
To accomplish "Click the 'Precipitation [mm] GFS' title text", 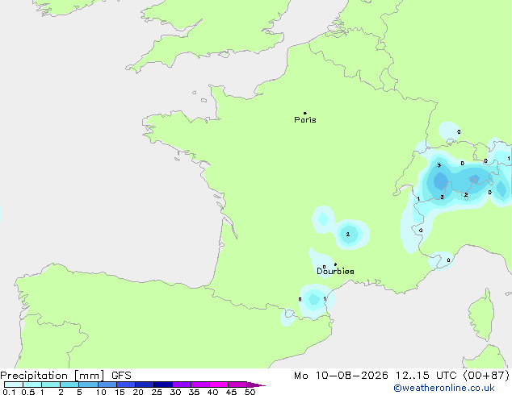I will [65, 376].
